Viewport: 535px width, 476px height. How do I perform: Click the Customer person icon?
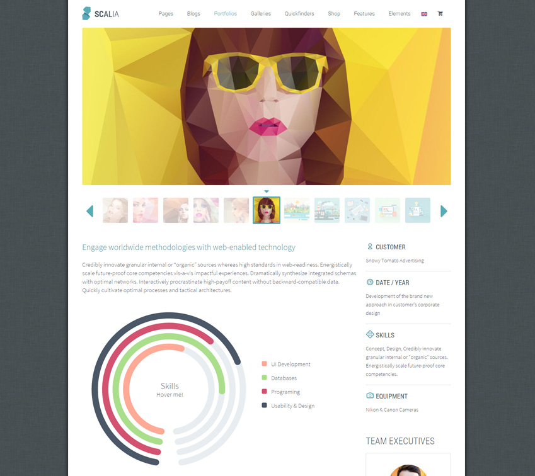point(370,247)
